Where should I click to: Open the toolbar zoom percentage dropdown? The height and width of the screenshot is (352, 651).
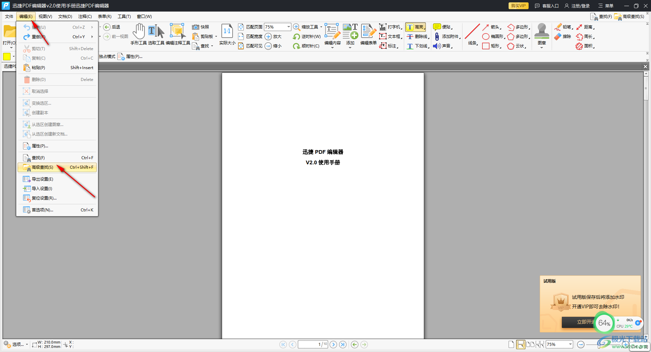289,27
